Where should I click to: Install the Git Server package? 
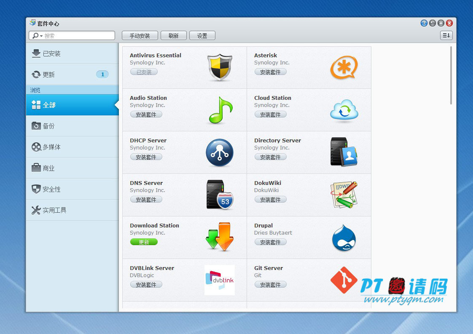tap(271, 285)
